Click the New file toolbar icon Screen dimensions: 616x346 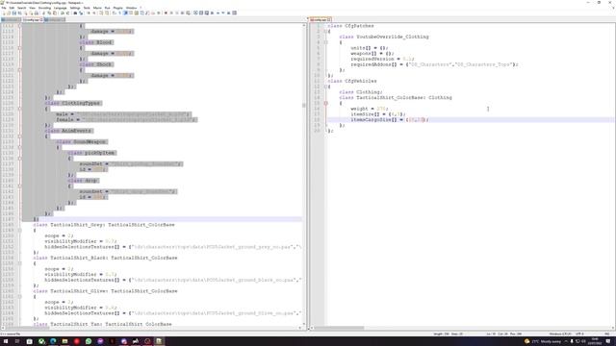coord(4,12)
